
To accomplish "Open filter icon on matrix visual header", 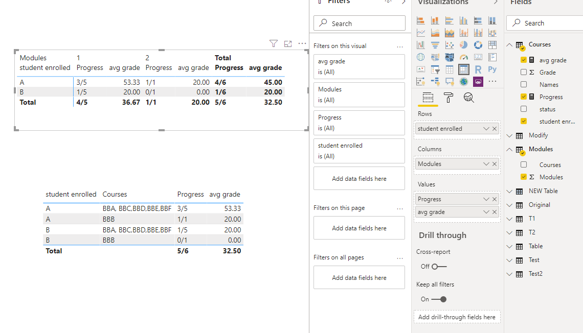I will coord(273,44).
